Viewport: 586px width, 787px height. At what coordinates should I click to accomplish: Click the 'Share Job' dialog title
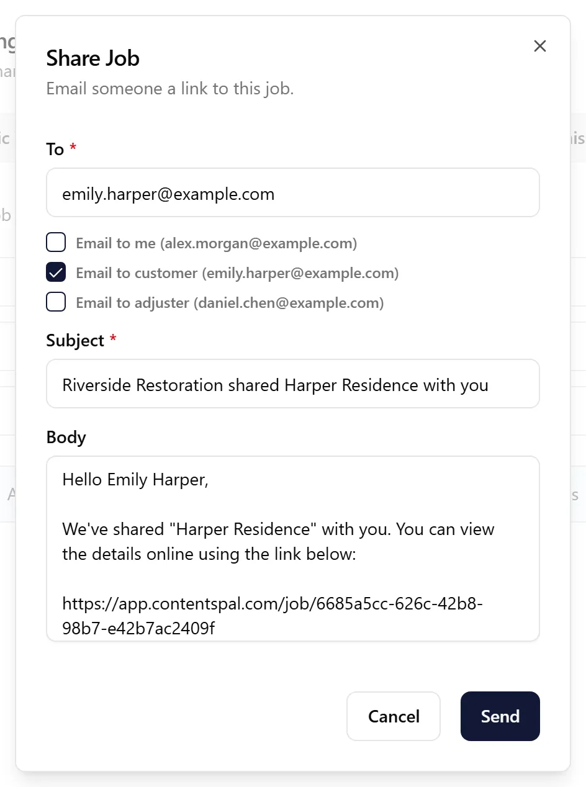click(x=93, y=58)
